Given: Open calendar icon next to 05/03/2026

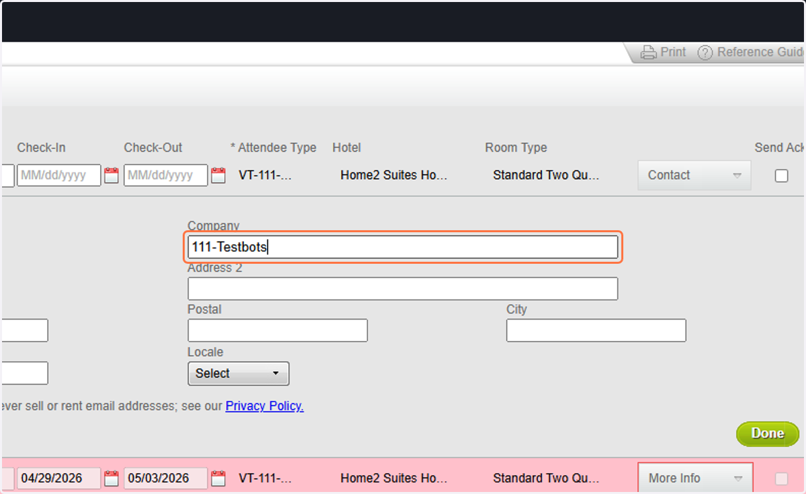Looking at the screenshot, I should coord(218,479).
